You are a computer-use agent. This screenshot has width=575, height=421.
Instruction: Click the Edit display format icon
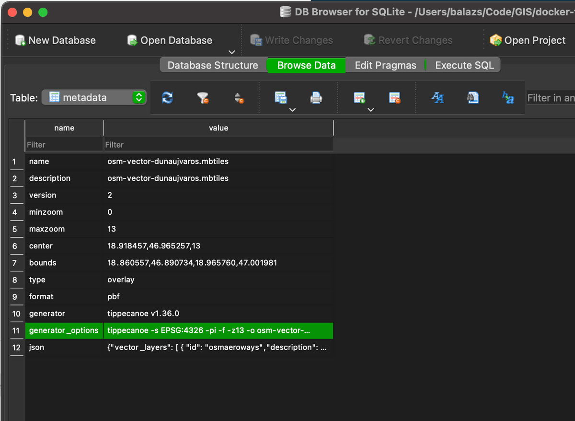[x=437, y=98]
